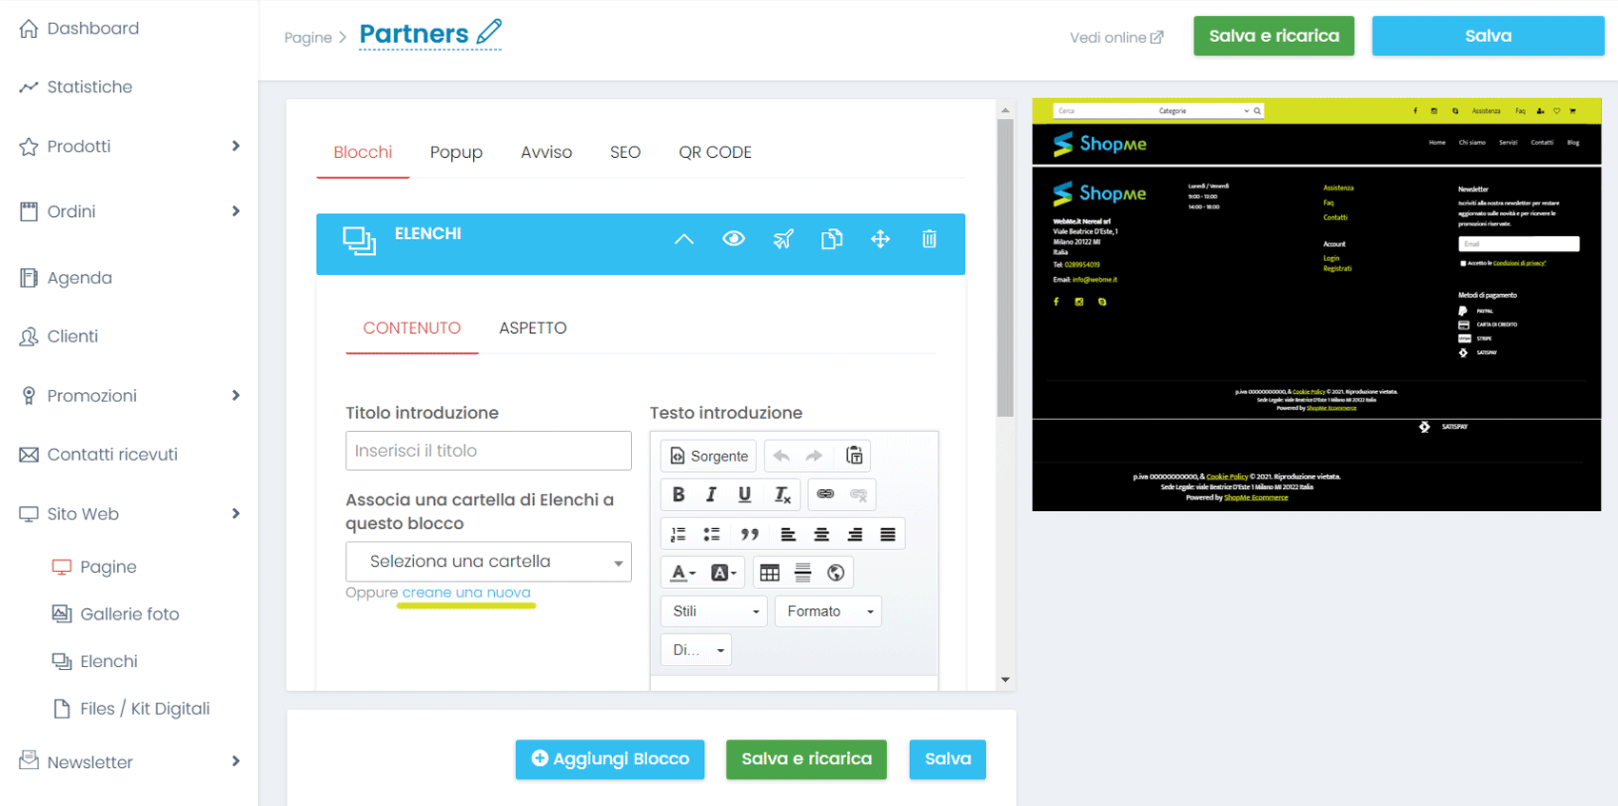The height and width of the screenshot is (806, 1618).
Task: Click the bottom Salva button
Action: click(947, 759)
